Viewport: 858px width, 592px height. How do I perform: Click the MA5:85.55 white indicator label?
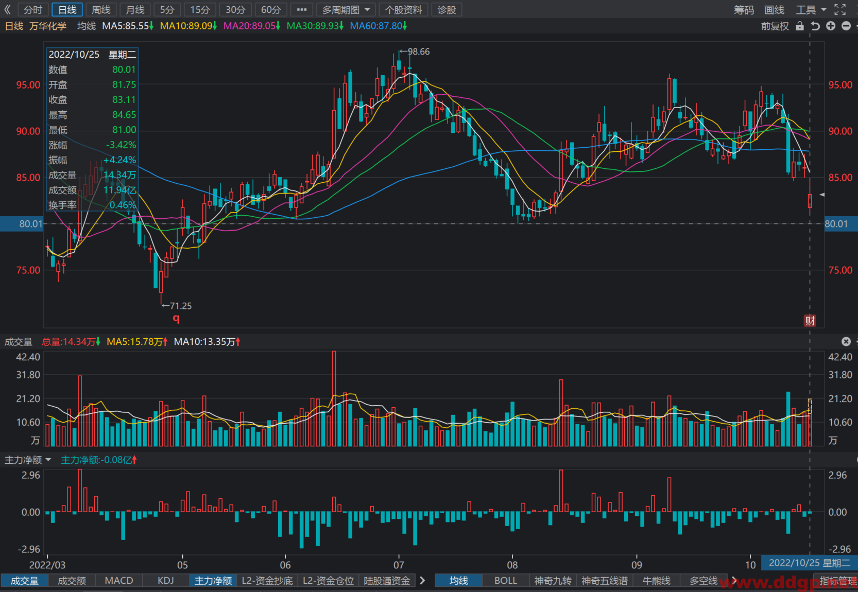click(128, 26)
